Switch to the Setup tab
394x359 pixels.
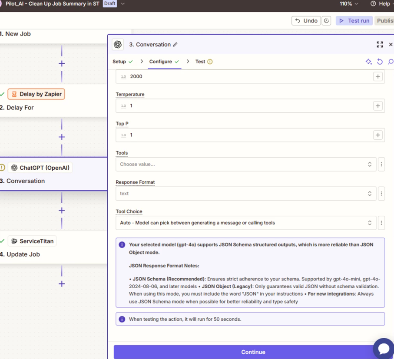click(123, 62)
